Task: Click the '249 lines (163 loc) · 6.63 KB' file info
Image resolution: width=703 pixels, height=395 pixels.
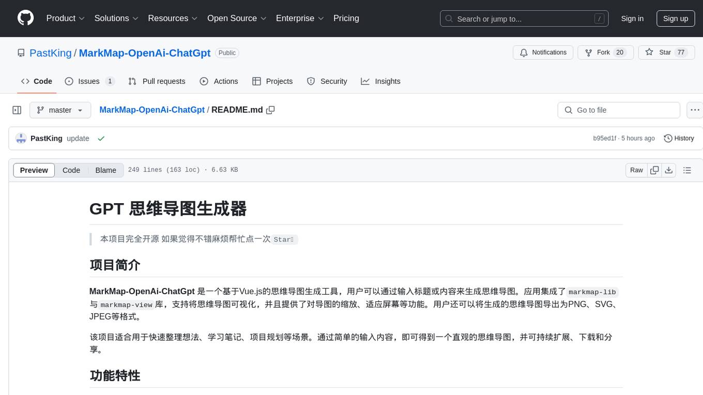Action: tap(183, 170)
